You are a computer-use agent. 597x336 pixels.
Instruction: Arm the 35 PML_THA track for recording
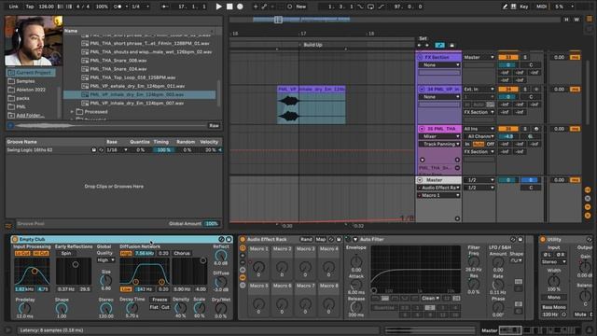tap(536, 129)
